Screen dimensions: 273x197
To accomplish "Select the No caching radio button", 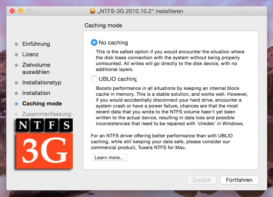I will 94,43.
